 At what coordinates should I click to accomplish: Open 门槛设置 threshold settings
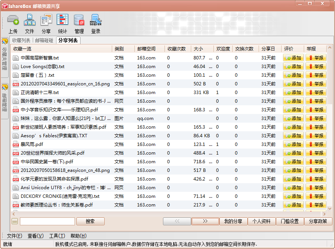point(290,221)
